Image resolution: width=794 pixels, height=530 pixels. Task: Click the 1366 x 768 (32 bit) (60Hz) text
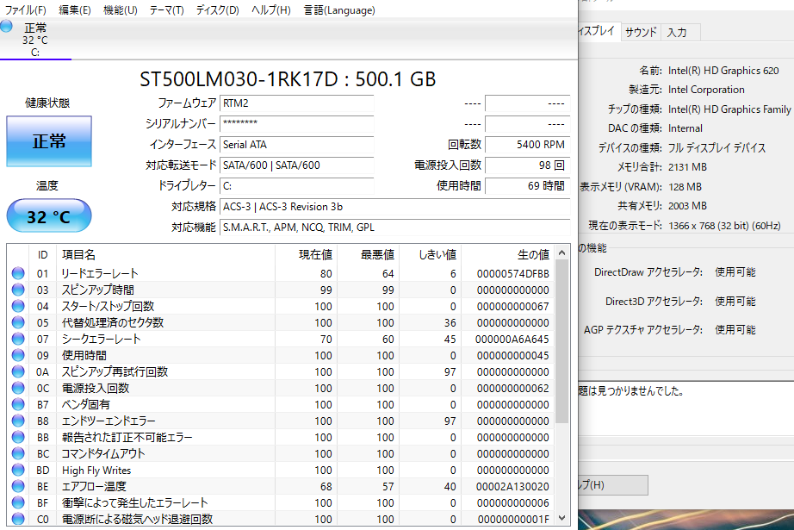724,226
